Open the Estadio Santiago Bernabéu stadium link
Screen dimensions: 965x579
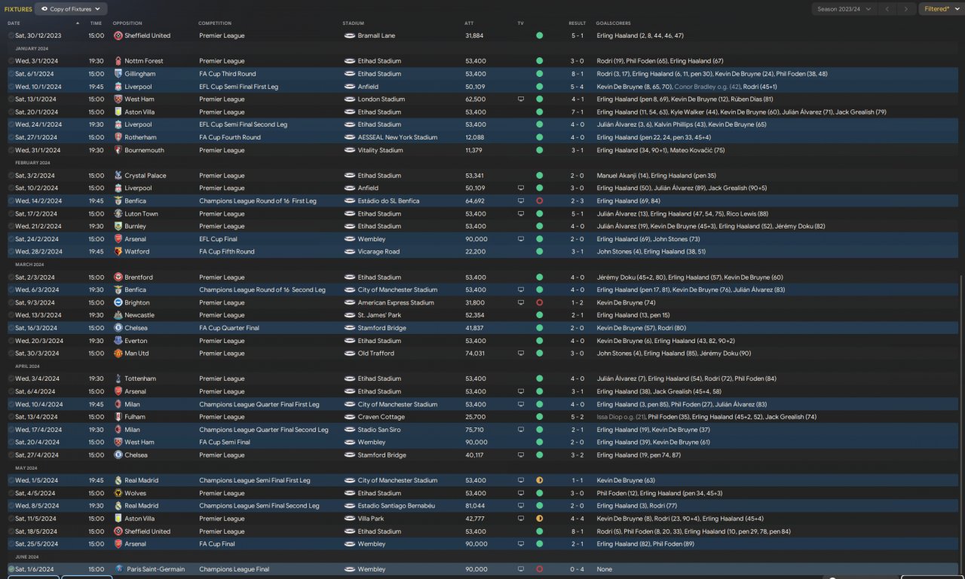pos(396,506)
